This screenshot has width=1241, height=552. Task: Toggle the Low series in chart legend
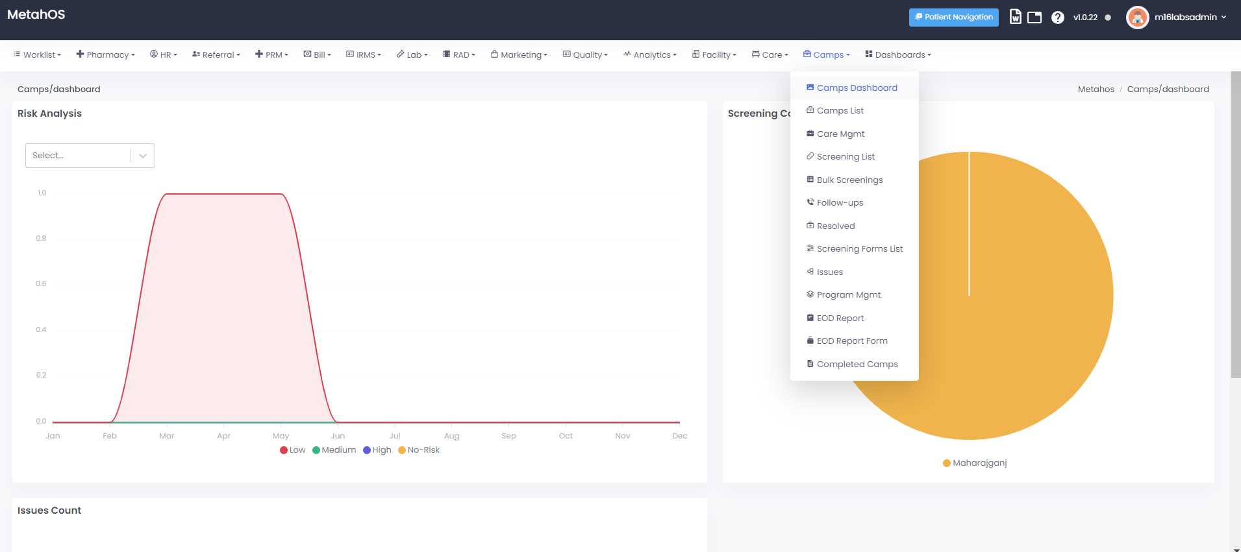292,450
